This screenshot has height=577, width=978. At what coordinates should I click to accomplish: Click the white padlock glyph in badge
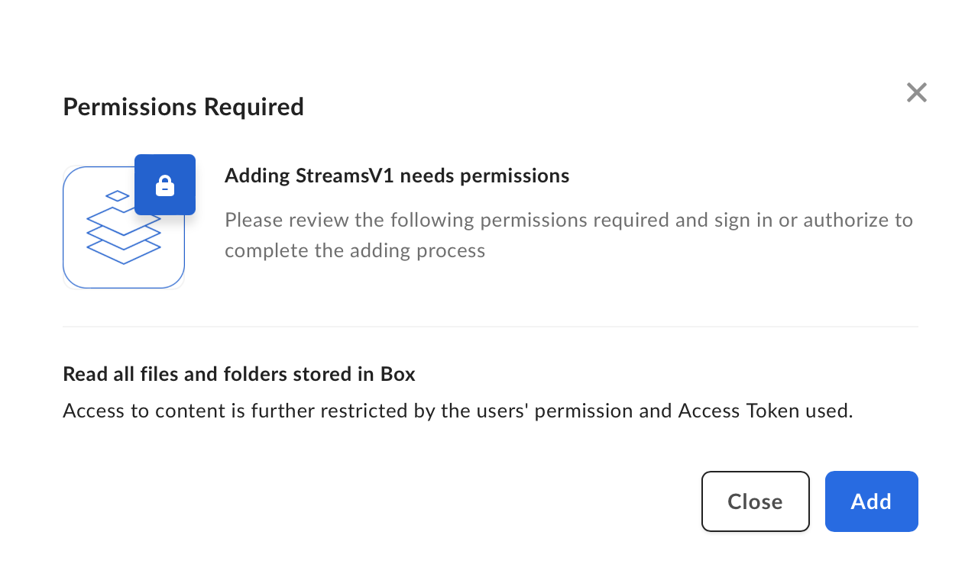tap(165, 185)
